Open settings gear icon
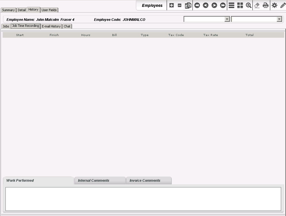Image resolution: width=286 pixels, height=216 pixels. (275, 5)
